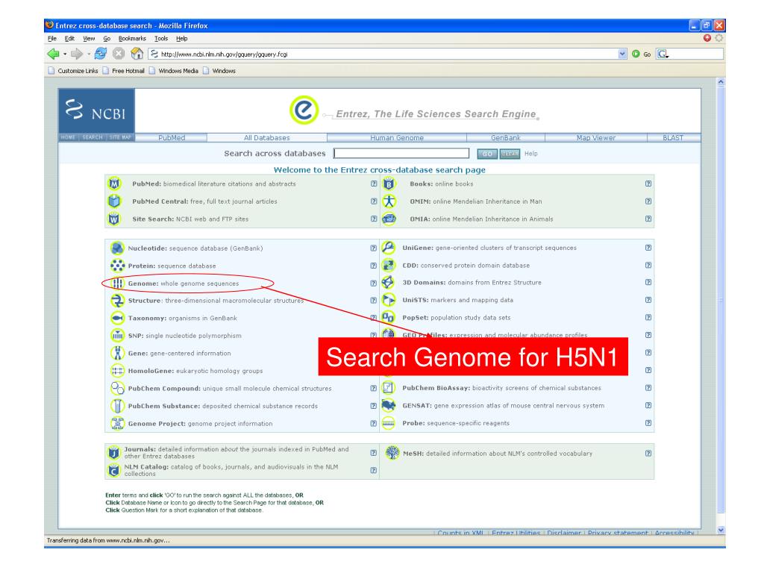Viewport: 764px width, 573px height.
Task: Open the Nucleotide database icon
Action: (x=117, y=248)
